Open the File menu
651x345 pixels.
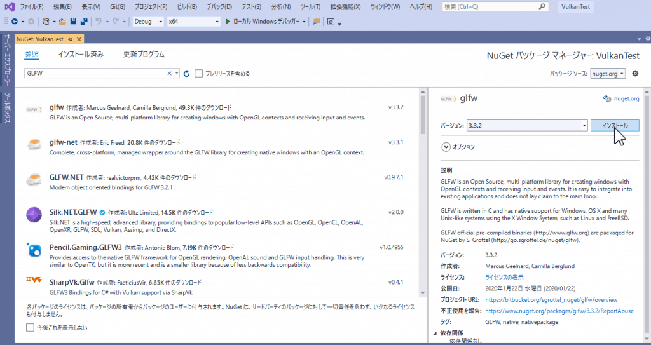coord(32,6)
